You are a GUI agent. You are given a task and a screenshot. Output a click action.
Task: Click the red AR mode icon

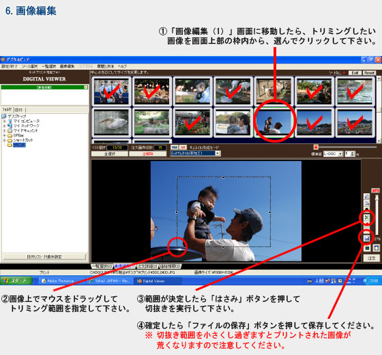click(183, 147)
